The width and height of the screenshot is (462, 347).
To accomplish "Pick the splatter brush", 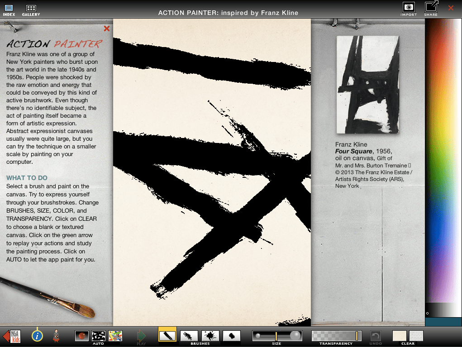I will [210, 336].
